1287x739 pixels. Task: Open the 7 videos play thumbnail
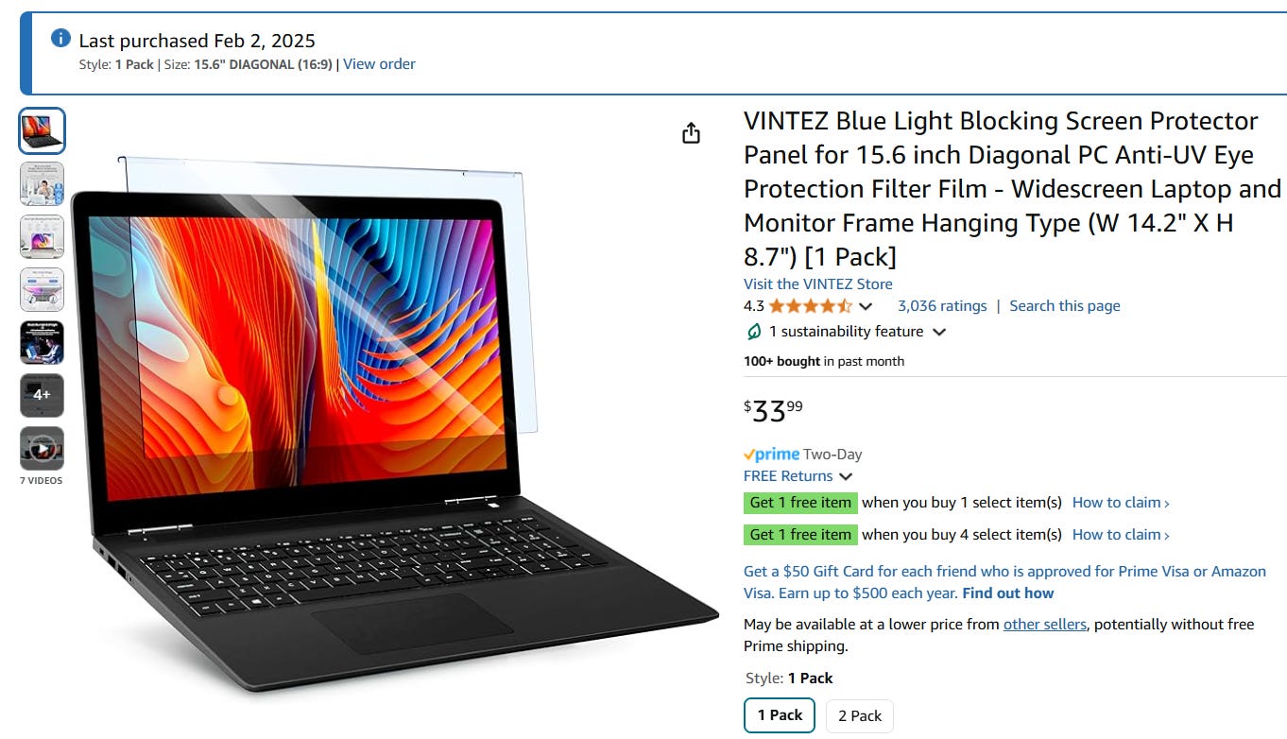(43, 449)
